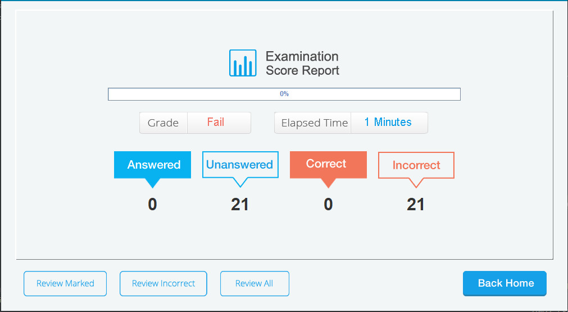The image size is (568, 312).
Task: Go Back Home
Action: click(505, 283)
